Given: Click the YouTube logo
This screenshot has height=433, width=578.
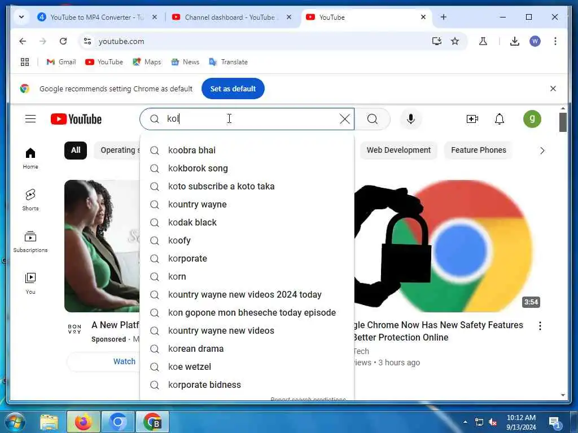Looking at the screenshot, I should (76, 120).
